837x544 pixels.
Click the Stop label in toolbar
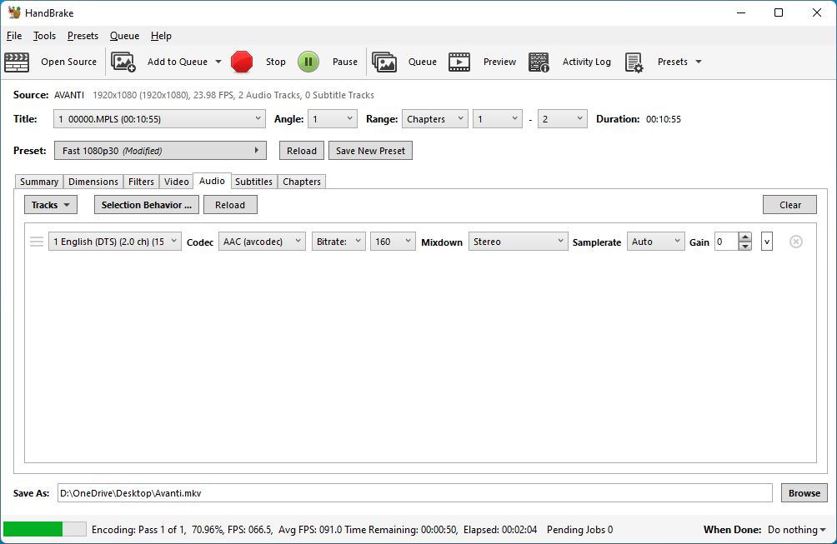[275, 62]
